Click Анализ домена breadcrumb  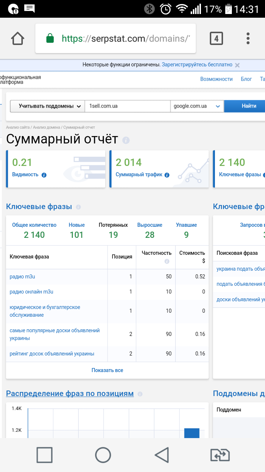click(47, 128)
